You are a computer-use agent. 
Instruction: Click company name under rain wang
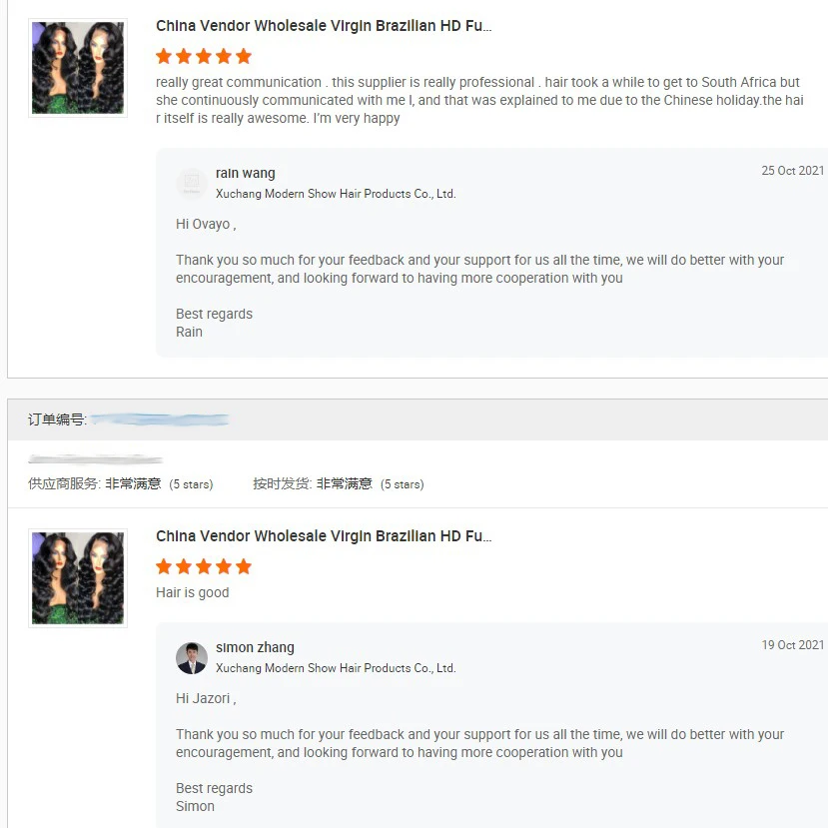point(336,194)
